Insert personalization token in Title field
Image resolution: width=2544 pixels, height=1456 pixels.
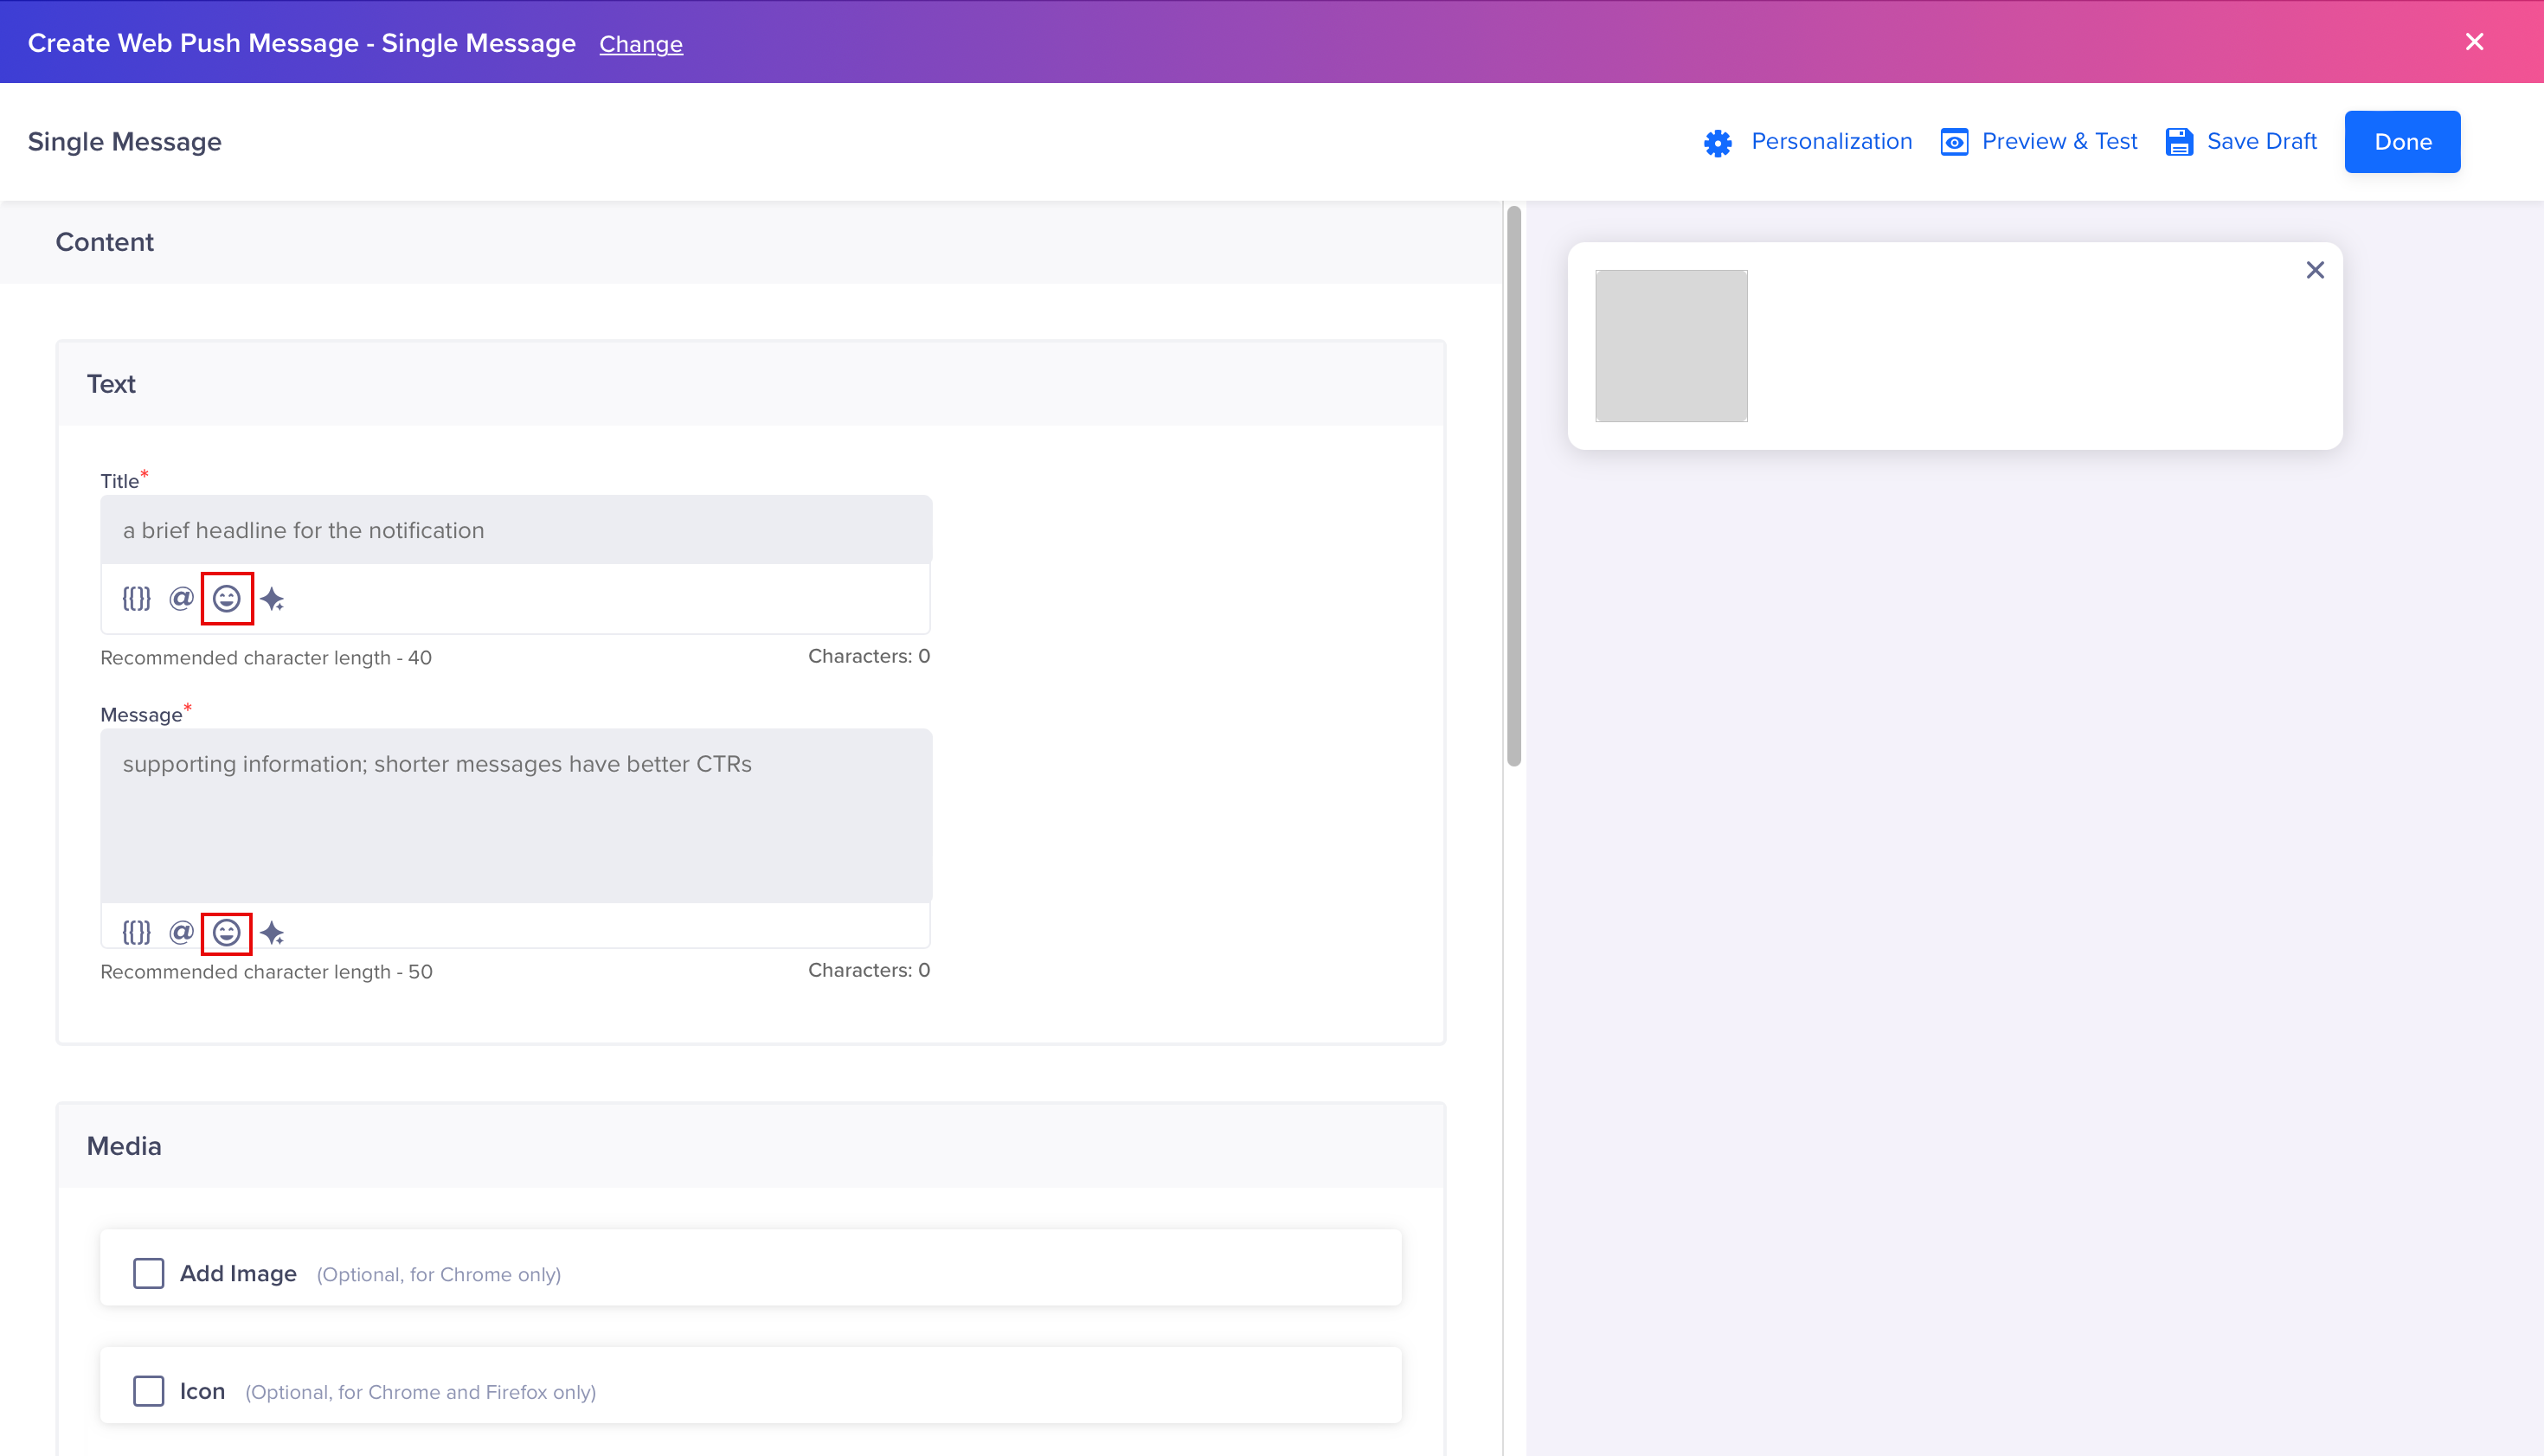136,599
